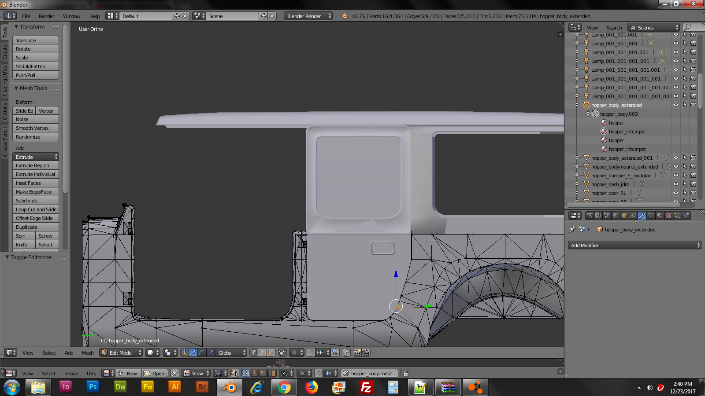The height and width of the screenshot is (396, 705).
Task: Pin the image in UV editor header
Action: pyautogui.click(x=175, y=373)
